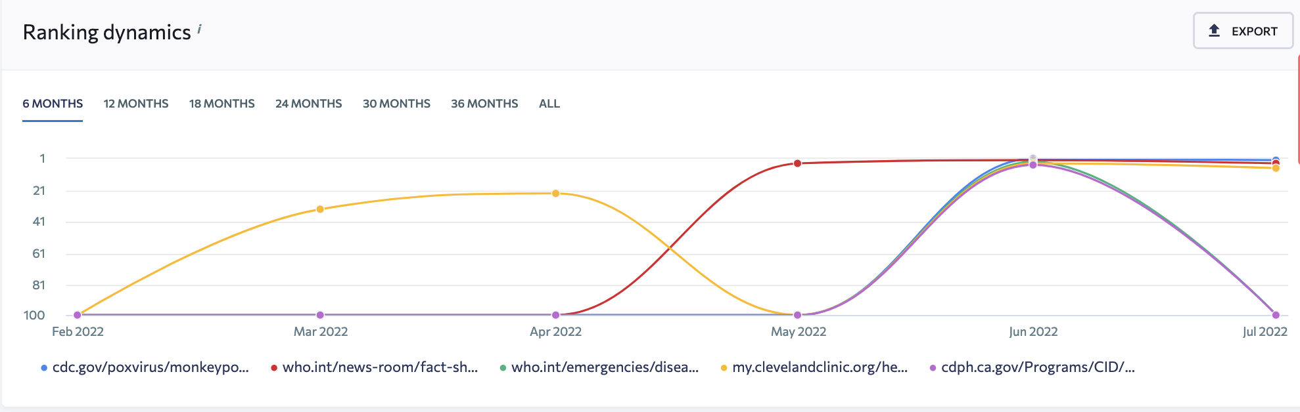The image size is (1300, 412).
Task: Toggle the cdc.gov/poxvirus legend series
Action: (x=151, y=367)
